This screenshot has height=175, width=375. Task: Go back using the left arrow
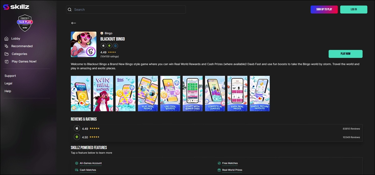click(x=73, y=23)
